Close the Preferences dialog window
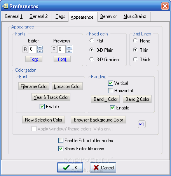Image resolution: width=171 pixels, height=176 pixels. click(x=165, y=6)
